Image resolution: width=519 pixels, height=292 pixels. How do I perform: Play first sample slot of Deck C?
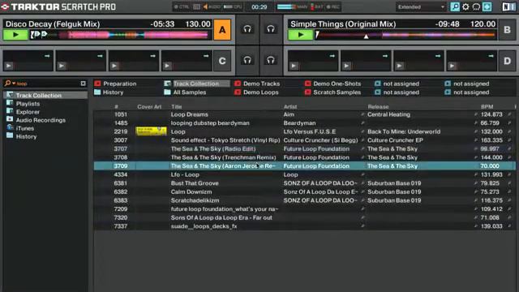pyautogui.click(x=9, y=66)
